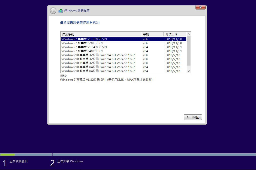Click 2010/11/21 date of Windows 7 專業版 VL 64位元
Viewport: 256px width, 170px height.
coord(173,47)
